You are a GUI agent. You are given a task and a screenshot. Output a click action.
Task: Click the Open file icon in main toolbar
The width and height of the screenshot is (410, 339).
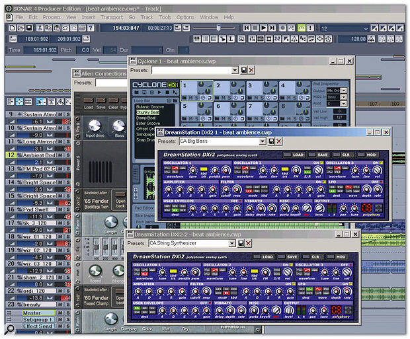[x=20, y=28]
